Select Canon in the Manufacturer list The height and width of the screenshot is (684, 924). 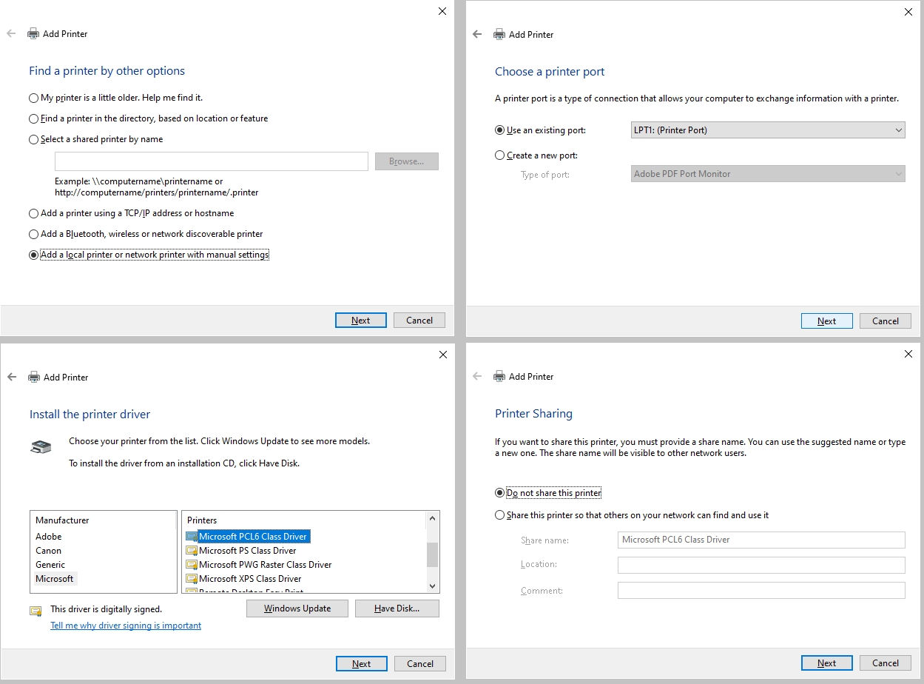tap(48, 550)
